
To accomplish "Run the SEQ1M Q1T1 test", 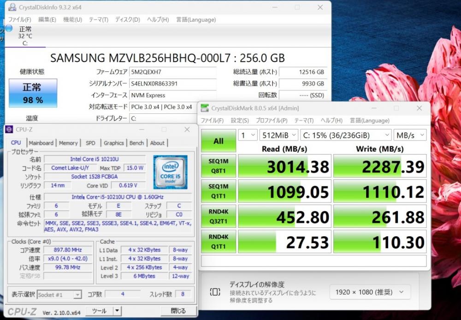I will tap(219, 191).
